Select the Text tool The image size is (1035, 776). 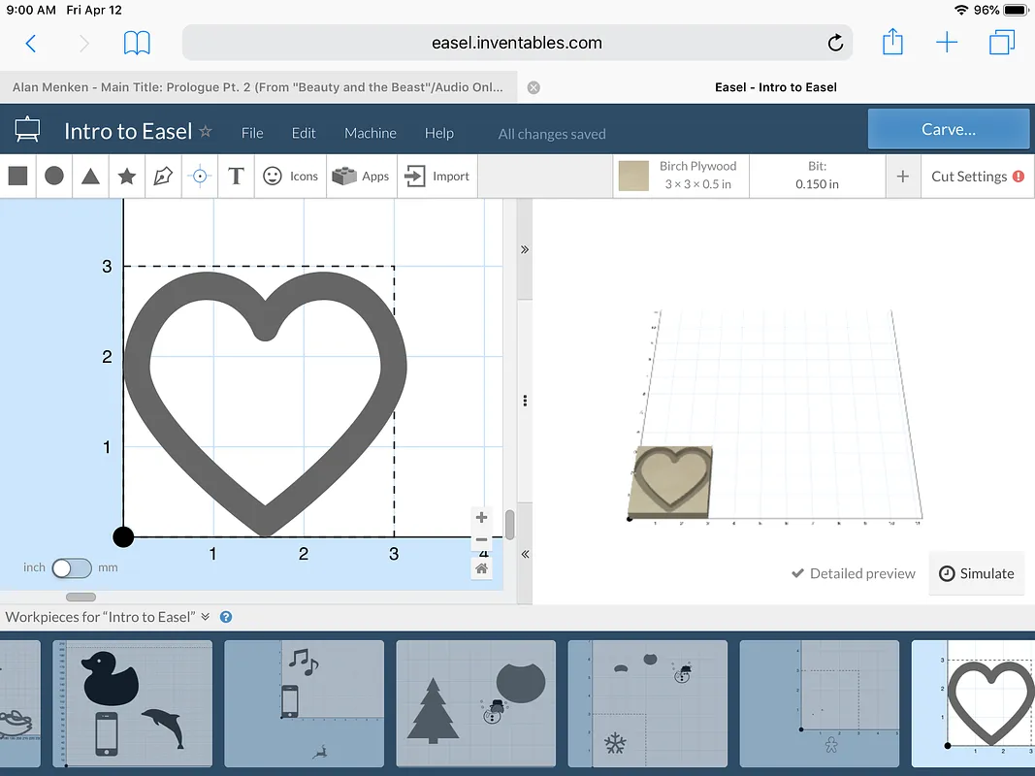(x=236, y=176)
